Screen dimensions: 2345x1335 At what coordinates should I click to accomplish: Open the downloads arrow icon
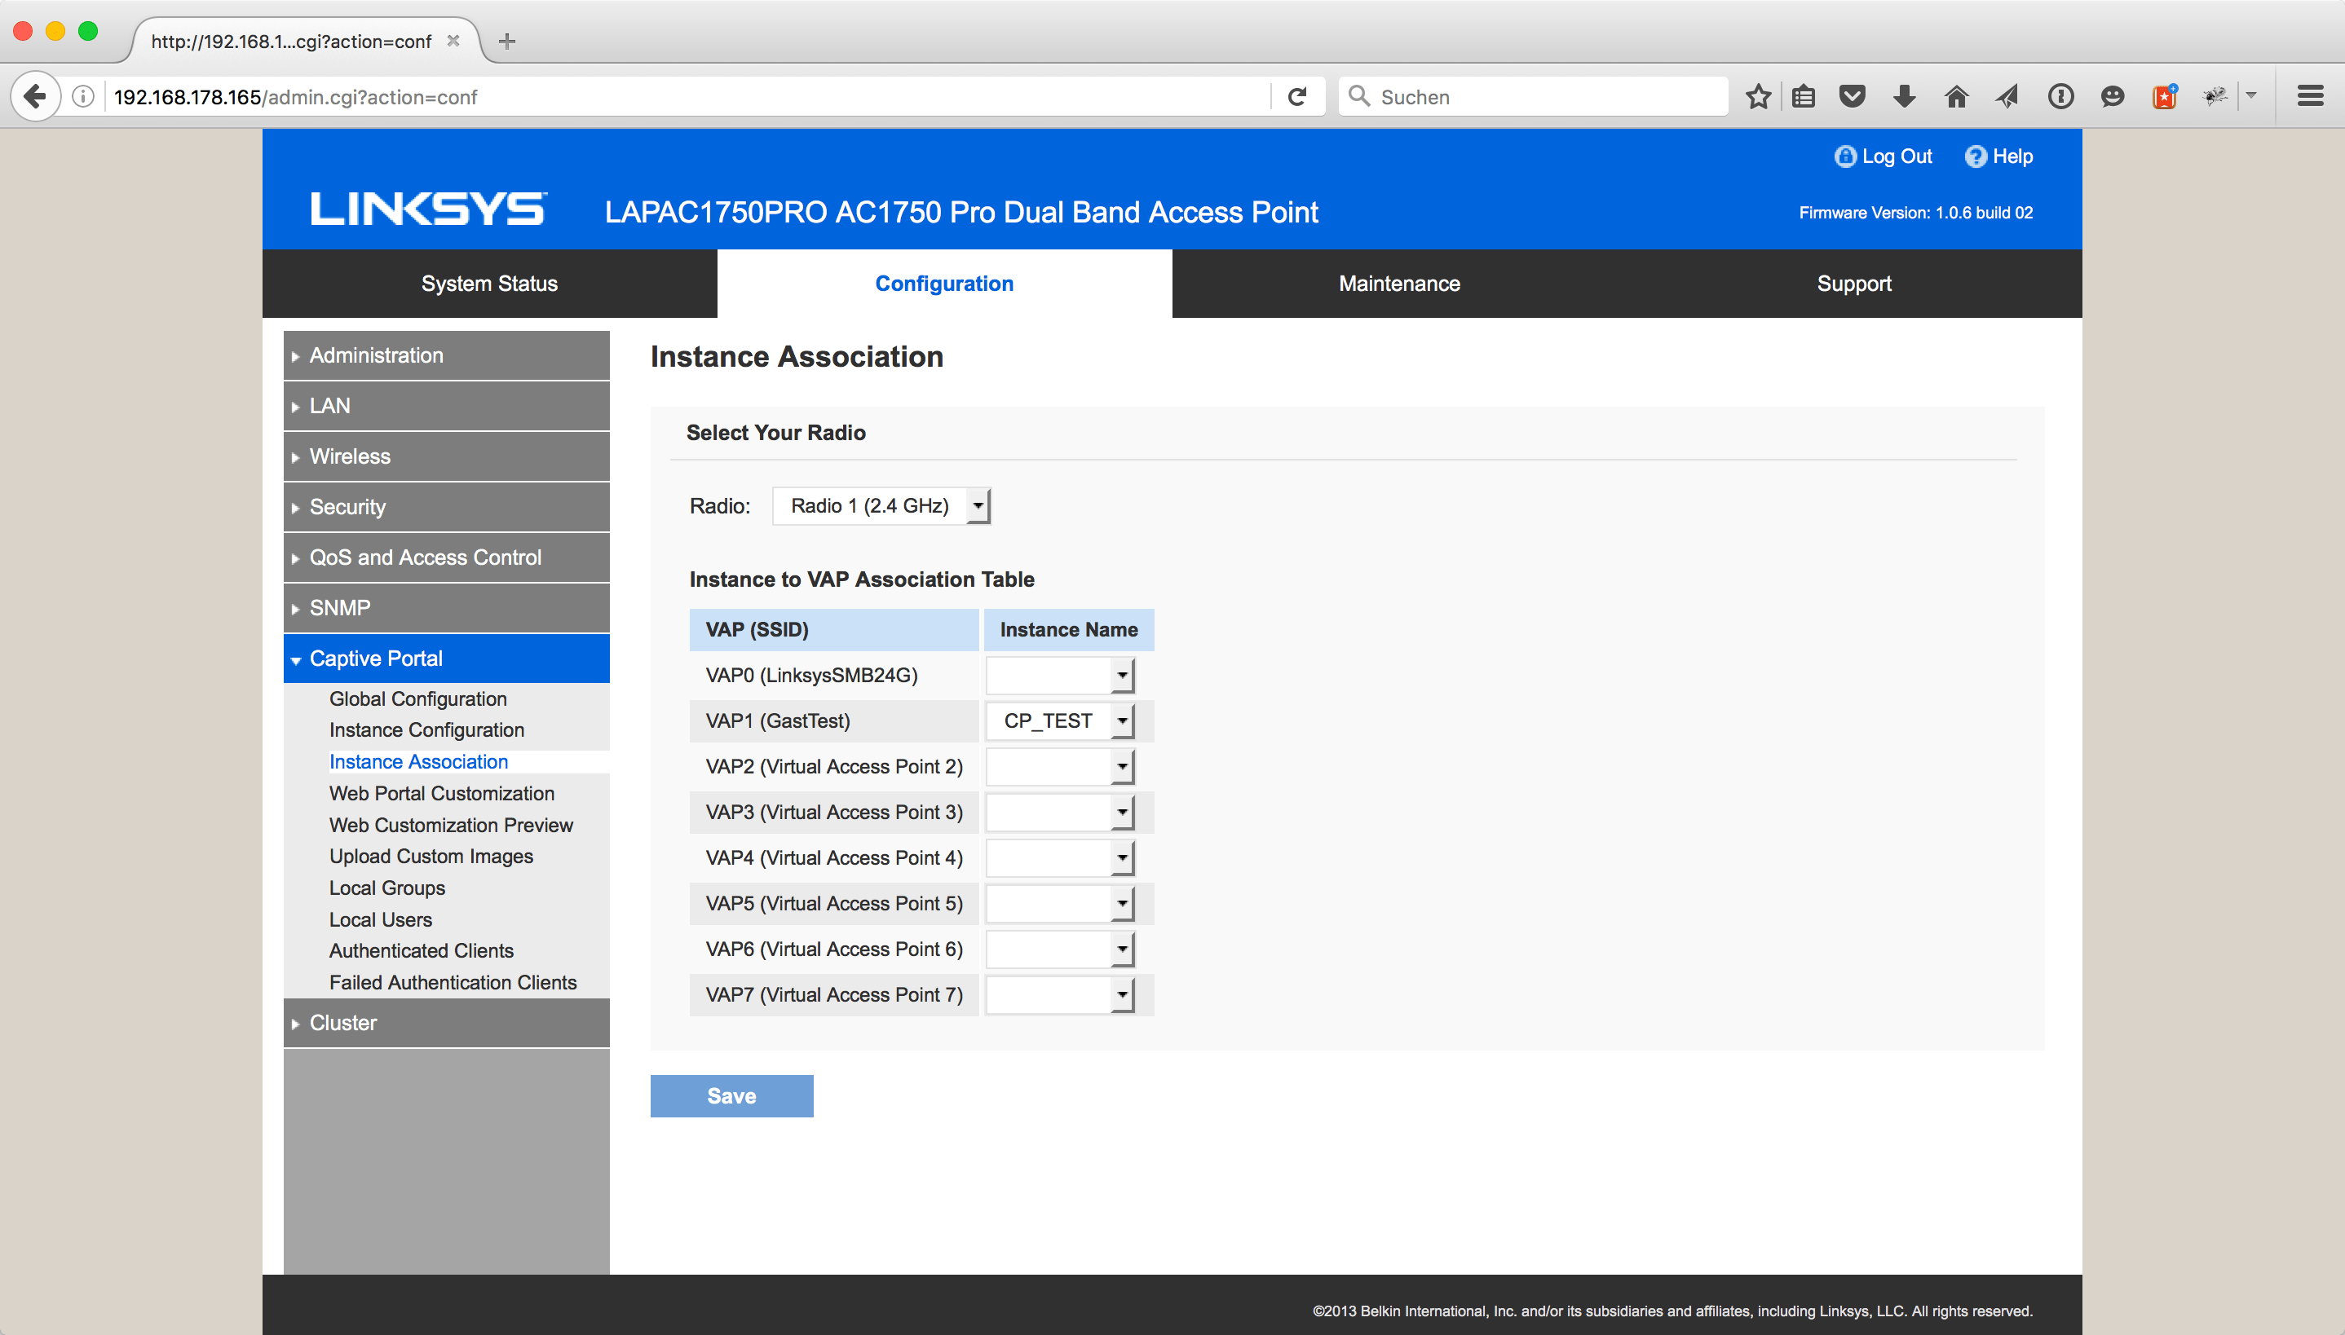pos(1904,96)
